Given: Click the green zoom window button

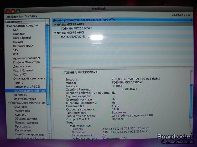Looking at the screenshot, I should pos(18,11).
